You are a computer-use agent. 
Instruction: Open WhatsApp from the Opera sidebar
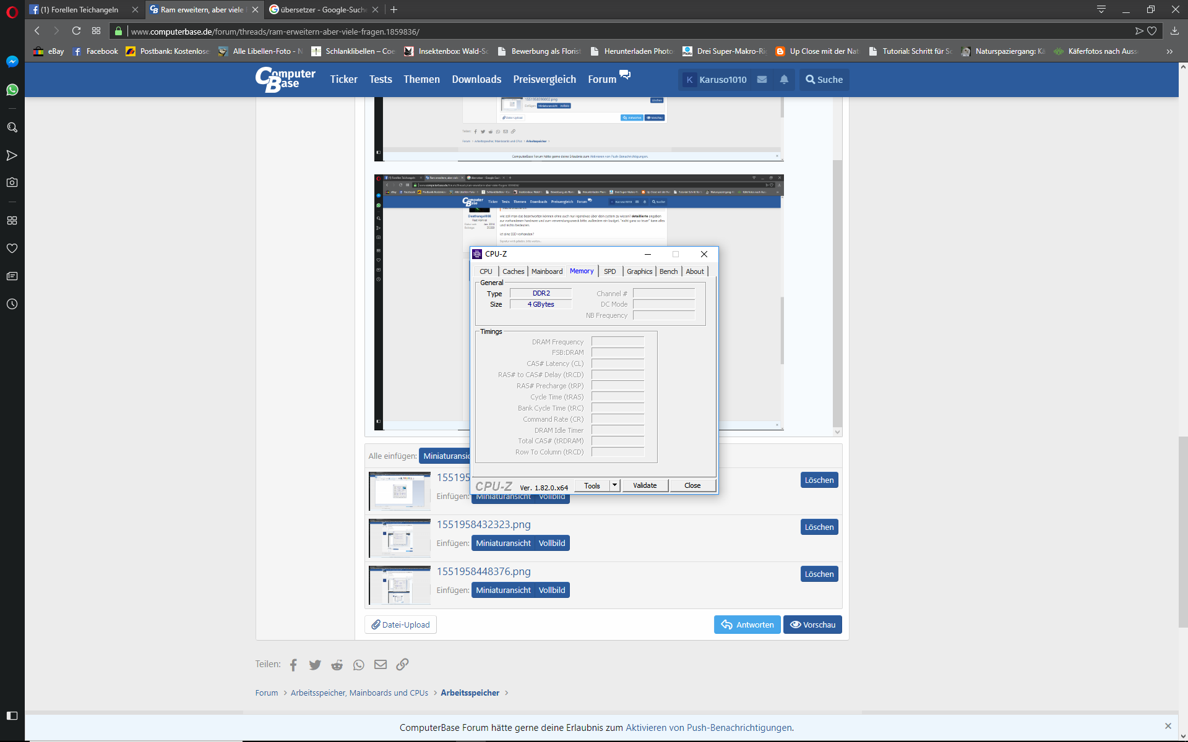point(12,90)
